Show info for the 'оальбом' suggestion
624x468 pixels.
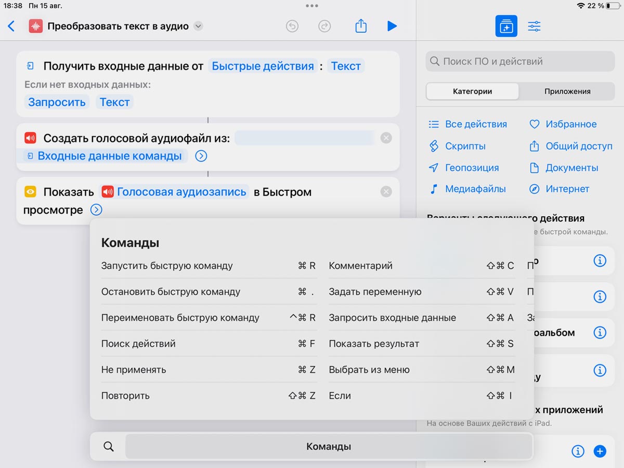point(600,332)
